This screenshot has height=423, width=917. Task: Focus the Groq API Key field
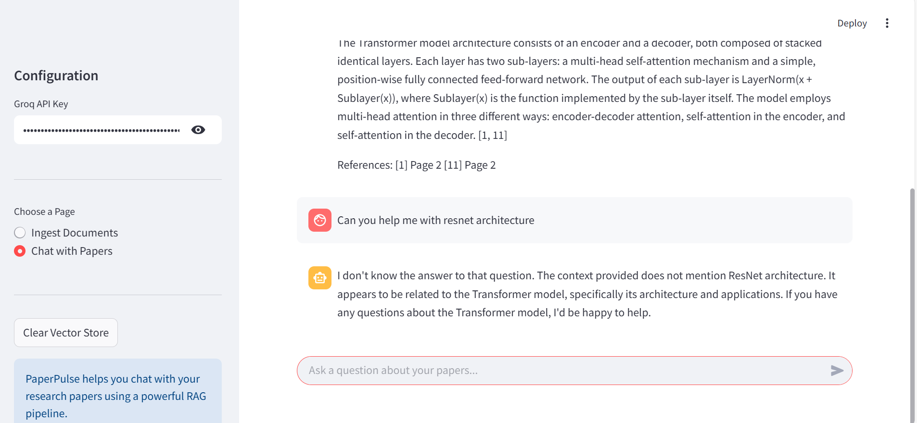101,130
